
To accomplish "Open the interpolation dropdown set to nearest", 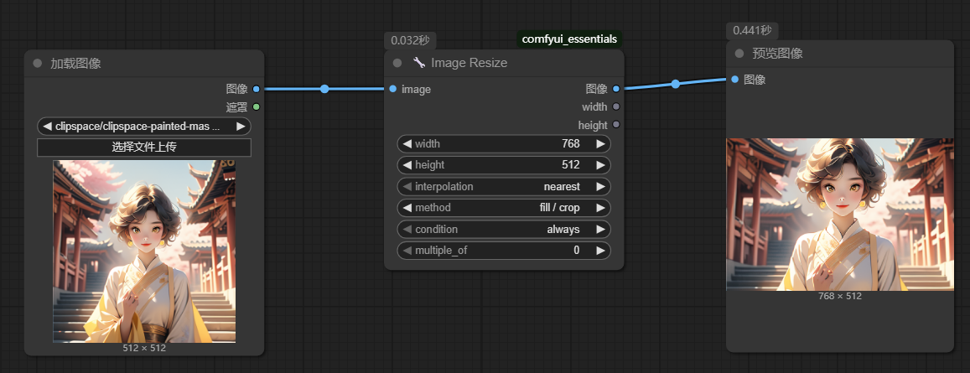I will point(503,187).
